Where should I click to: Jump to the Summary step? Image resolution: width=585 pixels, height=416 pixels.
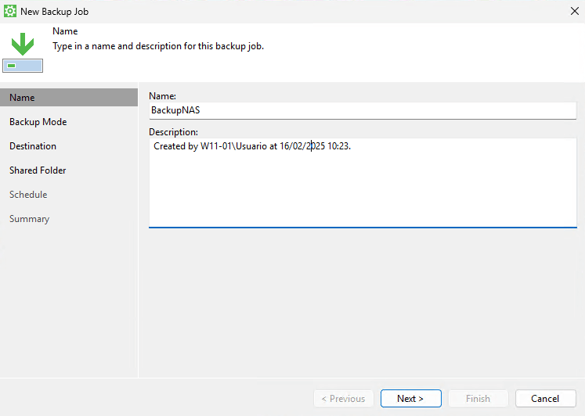tap(29, 219)
